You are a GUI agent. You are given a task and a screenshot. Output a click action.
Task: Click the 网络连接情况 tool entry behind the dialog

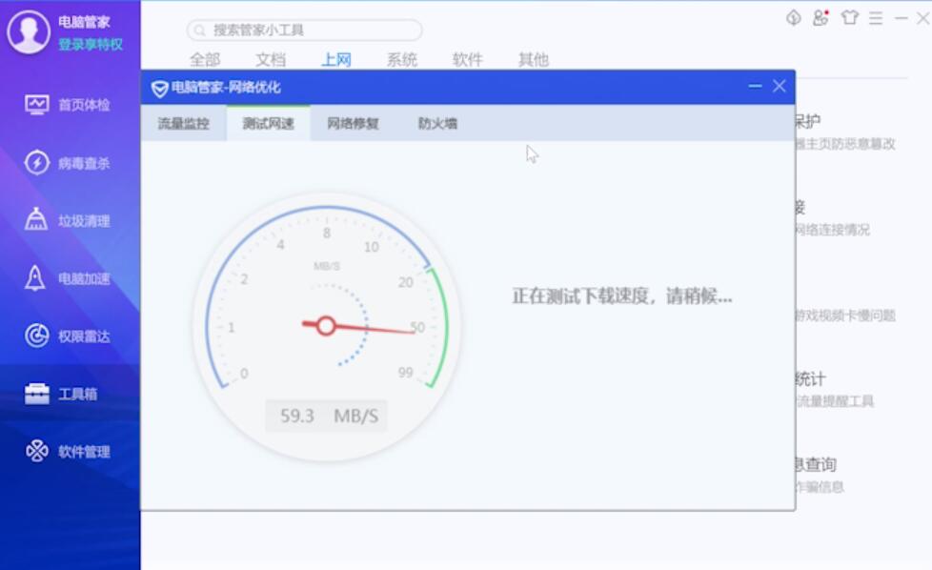point(832,230)
